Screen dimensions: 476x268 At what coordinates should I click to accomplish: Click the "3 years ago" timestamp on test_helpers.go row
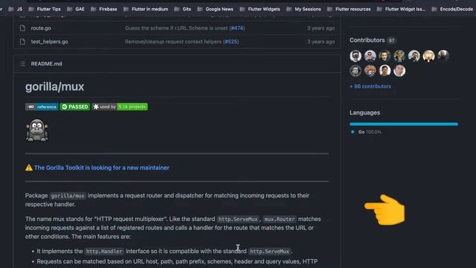pos(321,42)
